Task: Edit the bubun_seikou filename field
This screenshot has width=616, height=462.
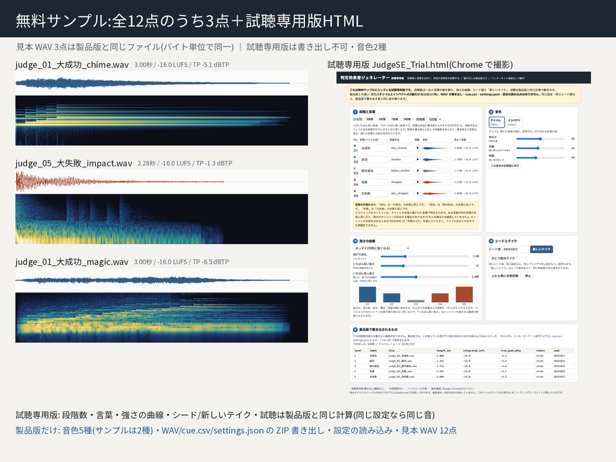Action: [x=401, y=171]
